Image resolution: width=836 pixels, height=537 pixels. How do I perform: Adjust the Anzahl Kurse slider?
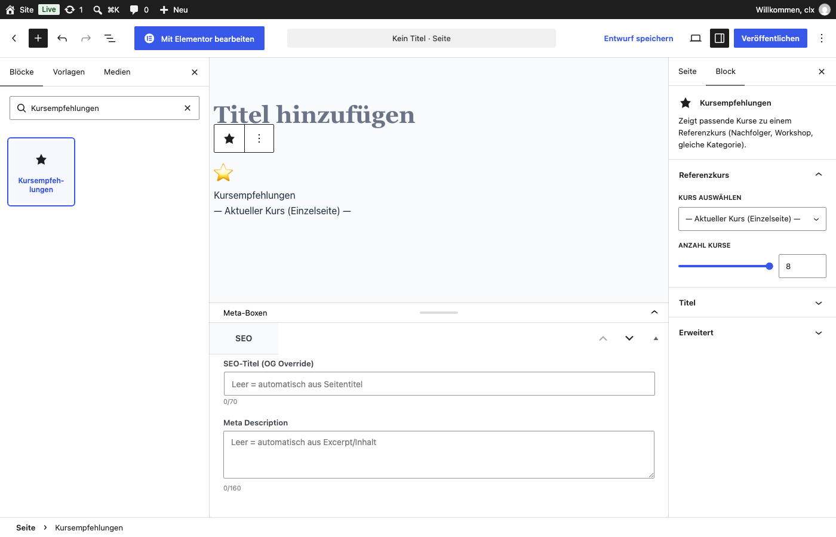tap(726, 266)
